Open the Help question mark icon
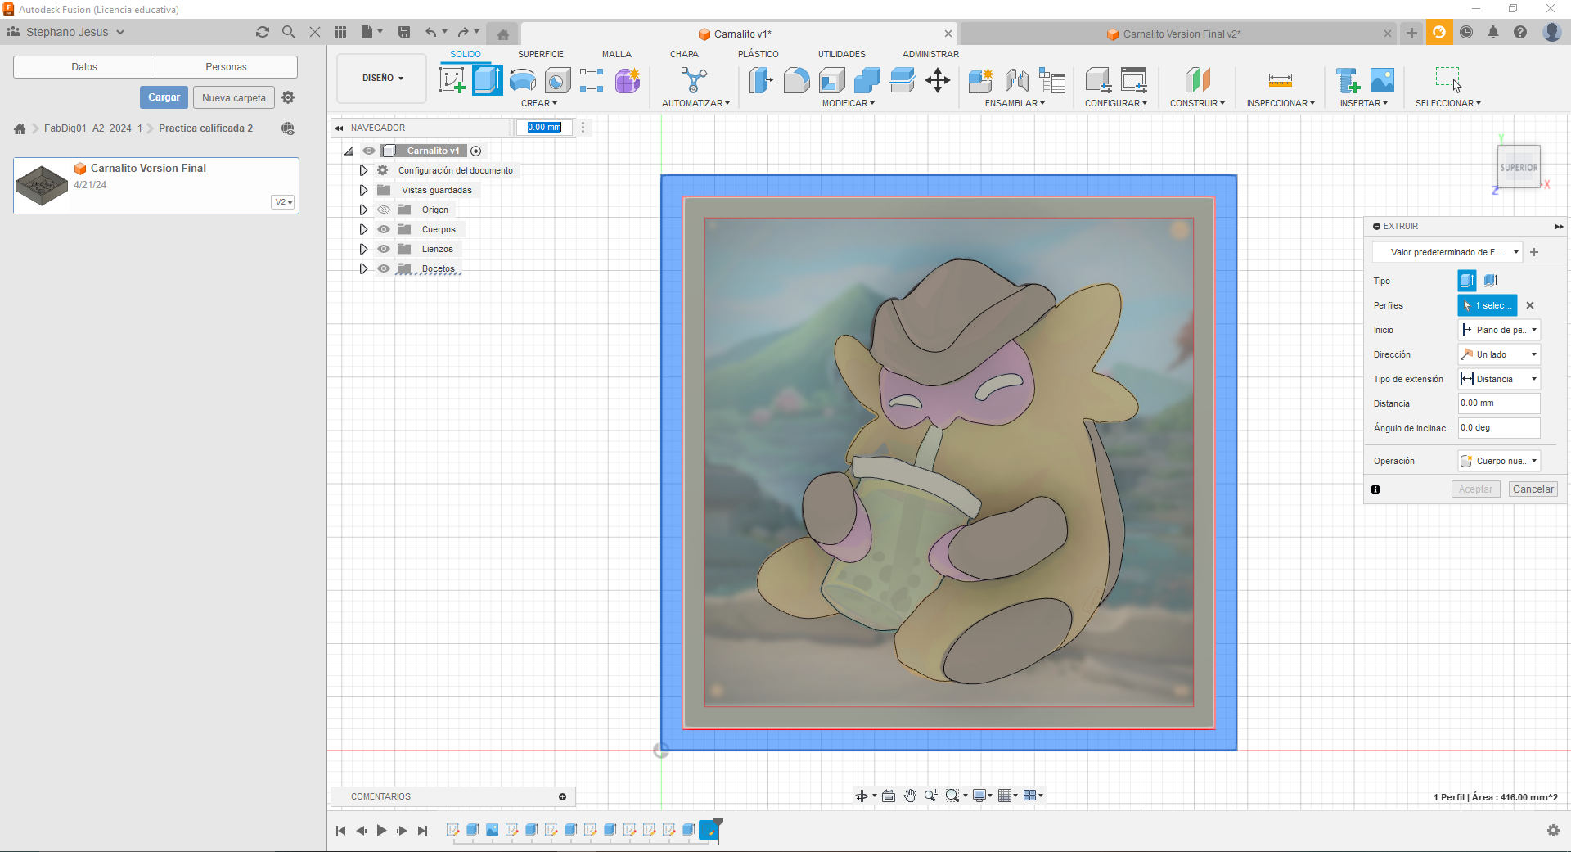Image resolution: width=1571 pixels, height=852 pixels. pyautogui.click(x=1520, y=32)
